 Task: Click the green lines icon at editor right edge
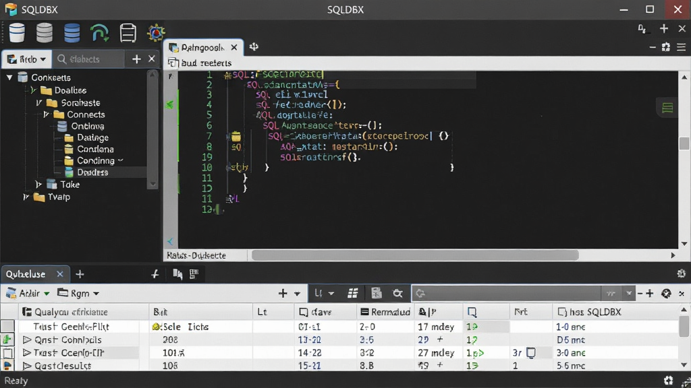click(667, 107)
